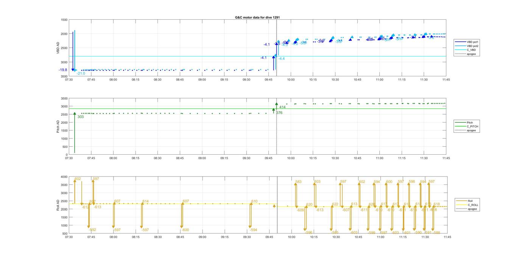Click the "303" annotation in Pitch plot
530x262 pixels.
click(81, 117)
